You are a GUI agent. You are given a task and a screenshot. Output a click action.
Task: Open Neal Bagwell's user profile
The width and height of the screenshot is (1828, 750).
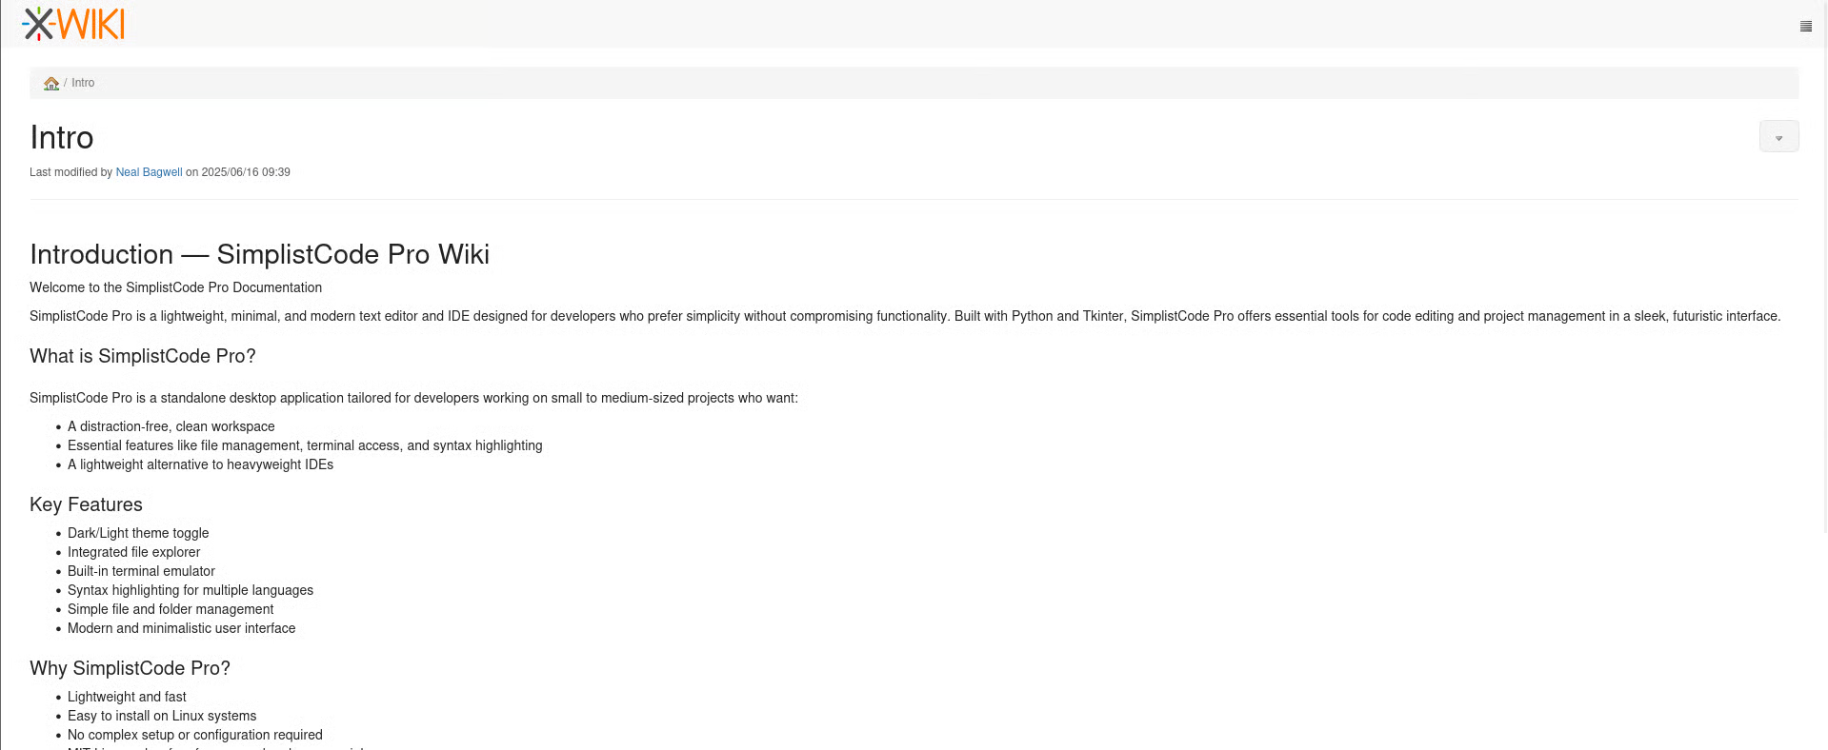(x=149, y=172)
